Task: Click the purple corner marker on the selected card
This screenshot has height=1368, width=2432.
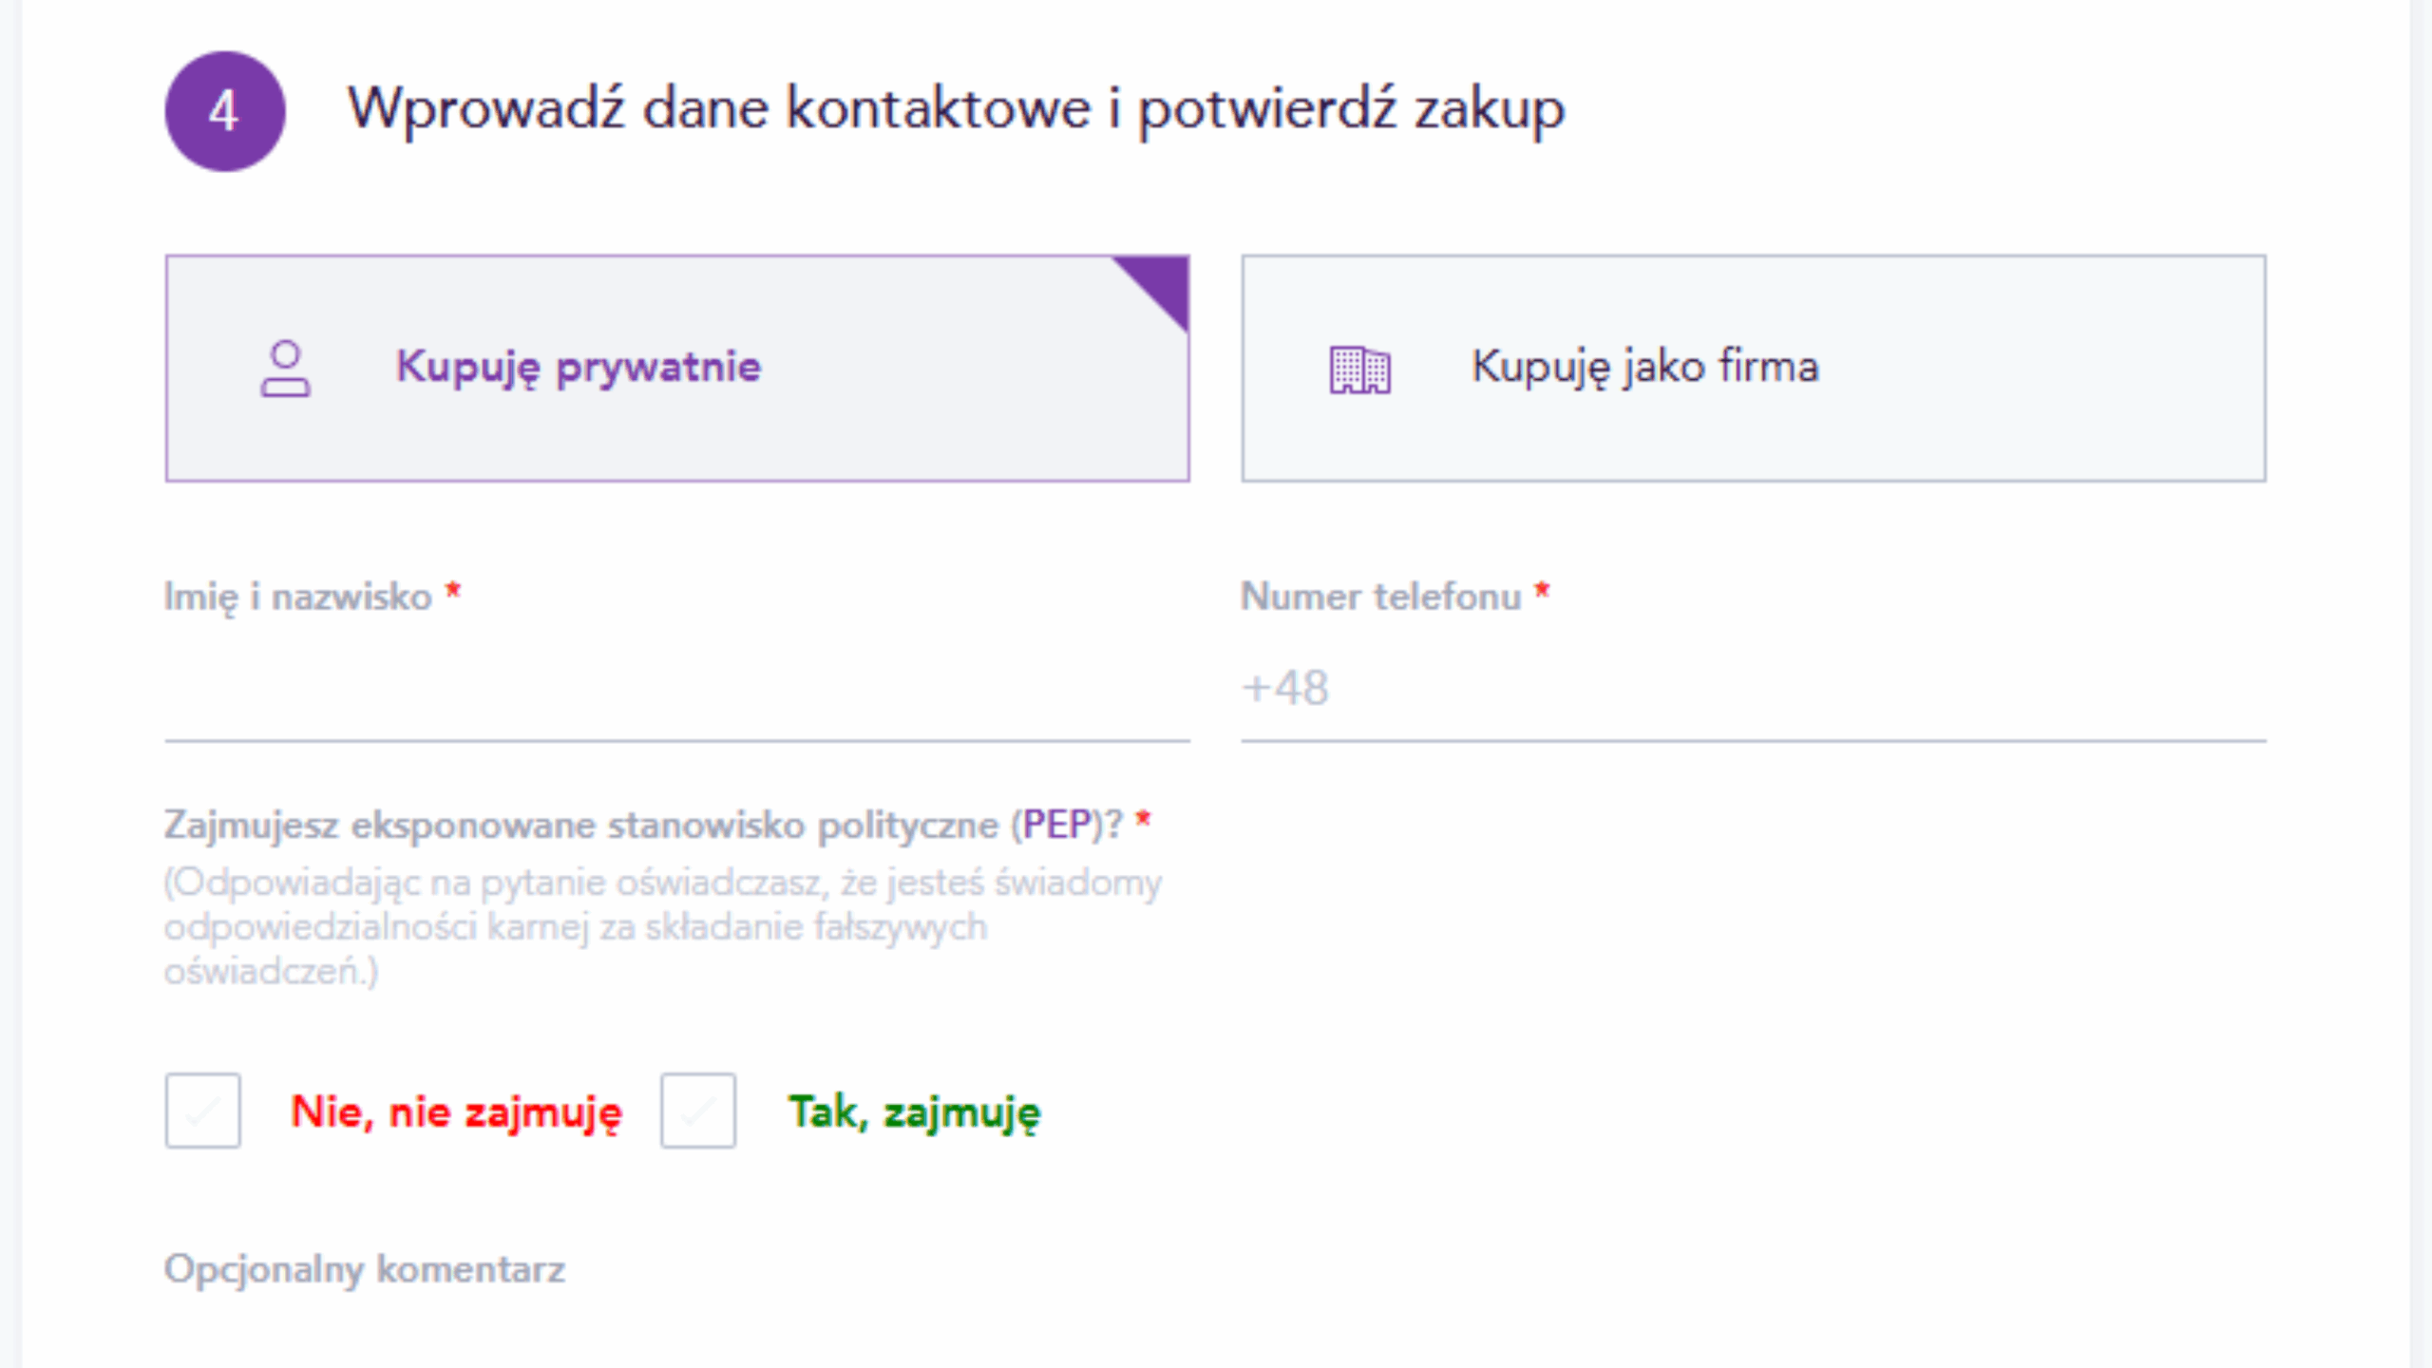Action: [x=1165, y=282]
